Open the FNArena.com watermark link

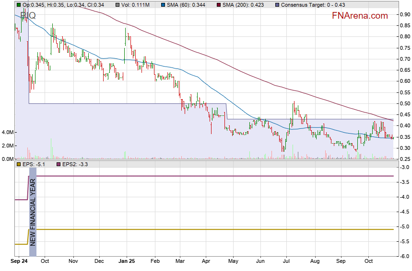pos(360,16)
